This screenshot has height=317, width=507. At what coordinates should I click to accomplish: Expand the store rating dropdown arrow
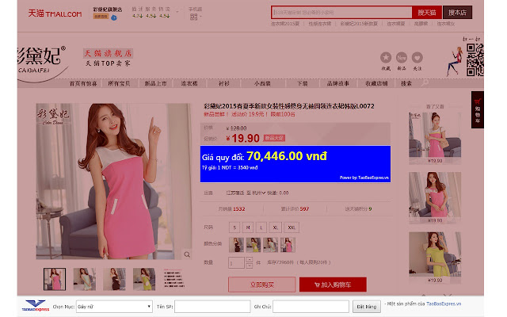pos(177,12)
